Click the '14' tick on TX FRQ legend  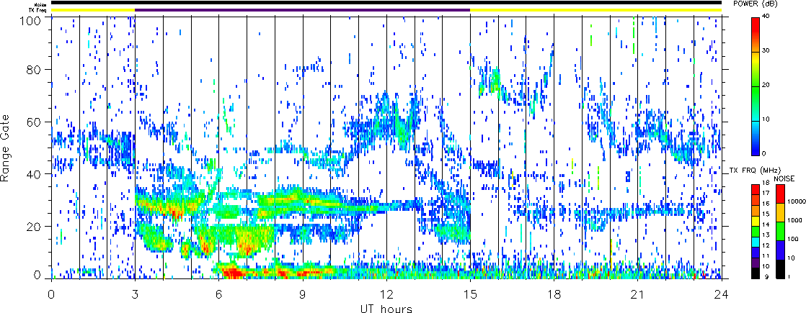766,224
